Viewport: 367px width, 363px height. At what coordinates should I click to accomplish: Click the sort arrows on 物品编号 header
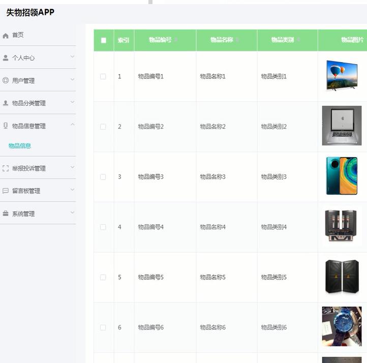pos(176,40)
